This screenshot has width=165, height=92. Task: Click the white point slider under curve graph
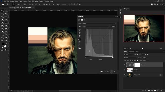[113, 57]
